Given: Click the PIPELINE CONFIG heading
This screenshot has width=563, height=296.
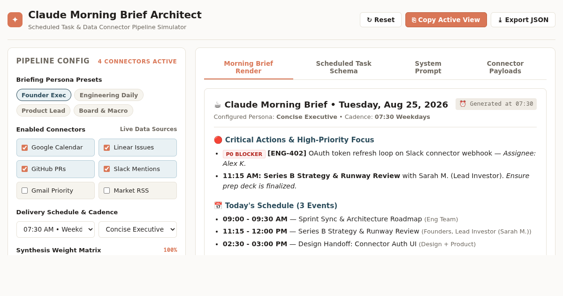Looking at the screenshot, I should (x=53, y=61).
